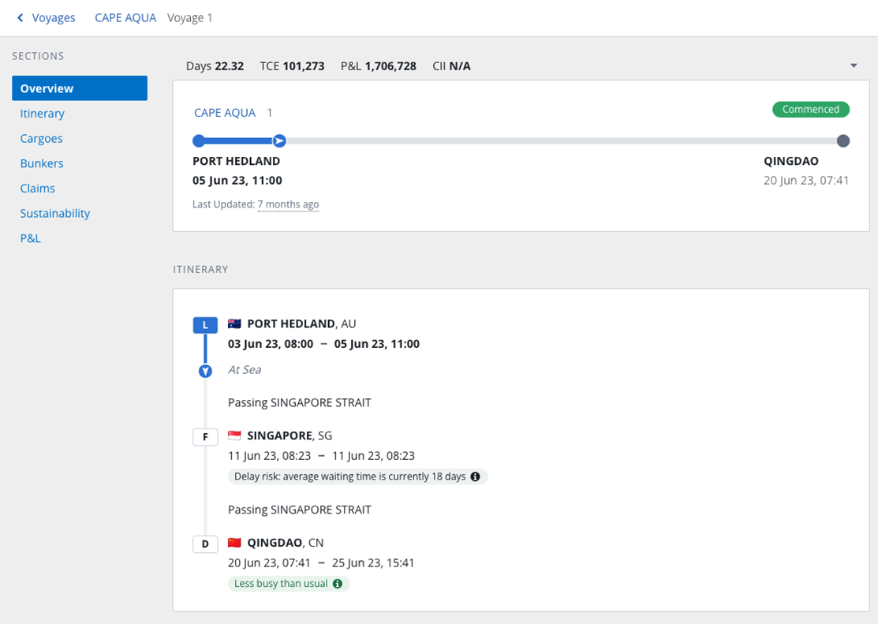Click the back chevron beside Voyages

tap(21, 17)
